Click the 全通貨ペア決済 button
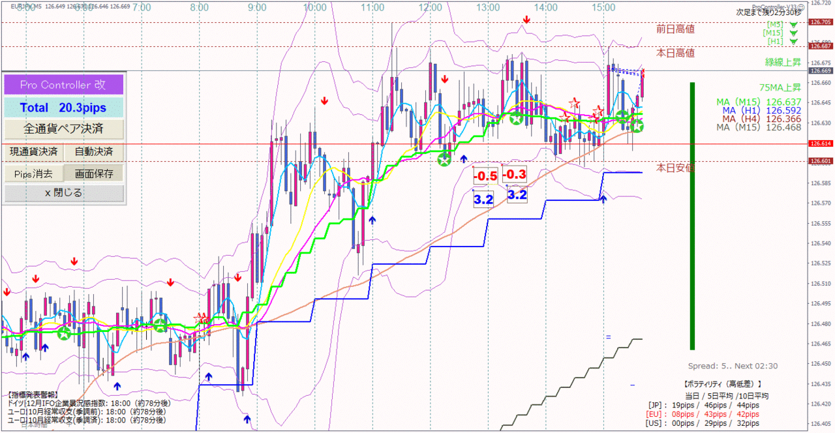 [x=64, y=128]
